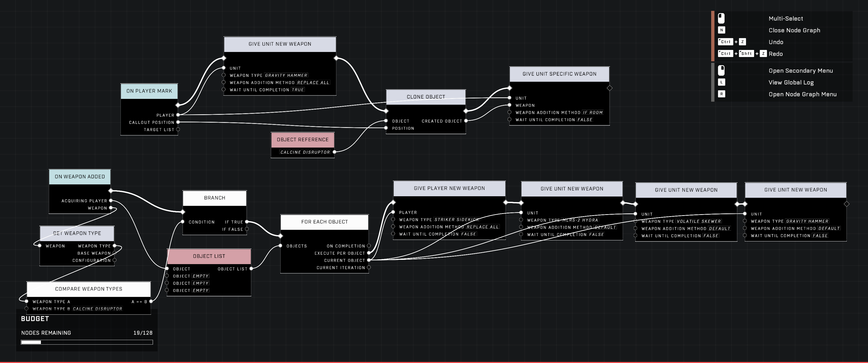Click the Branch node execution input diamond
Image resolution: width=868 pixels, height=363 pixels.
click(183, 212)
